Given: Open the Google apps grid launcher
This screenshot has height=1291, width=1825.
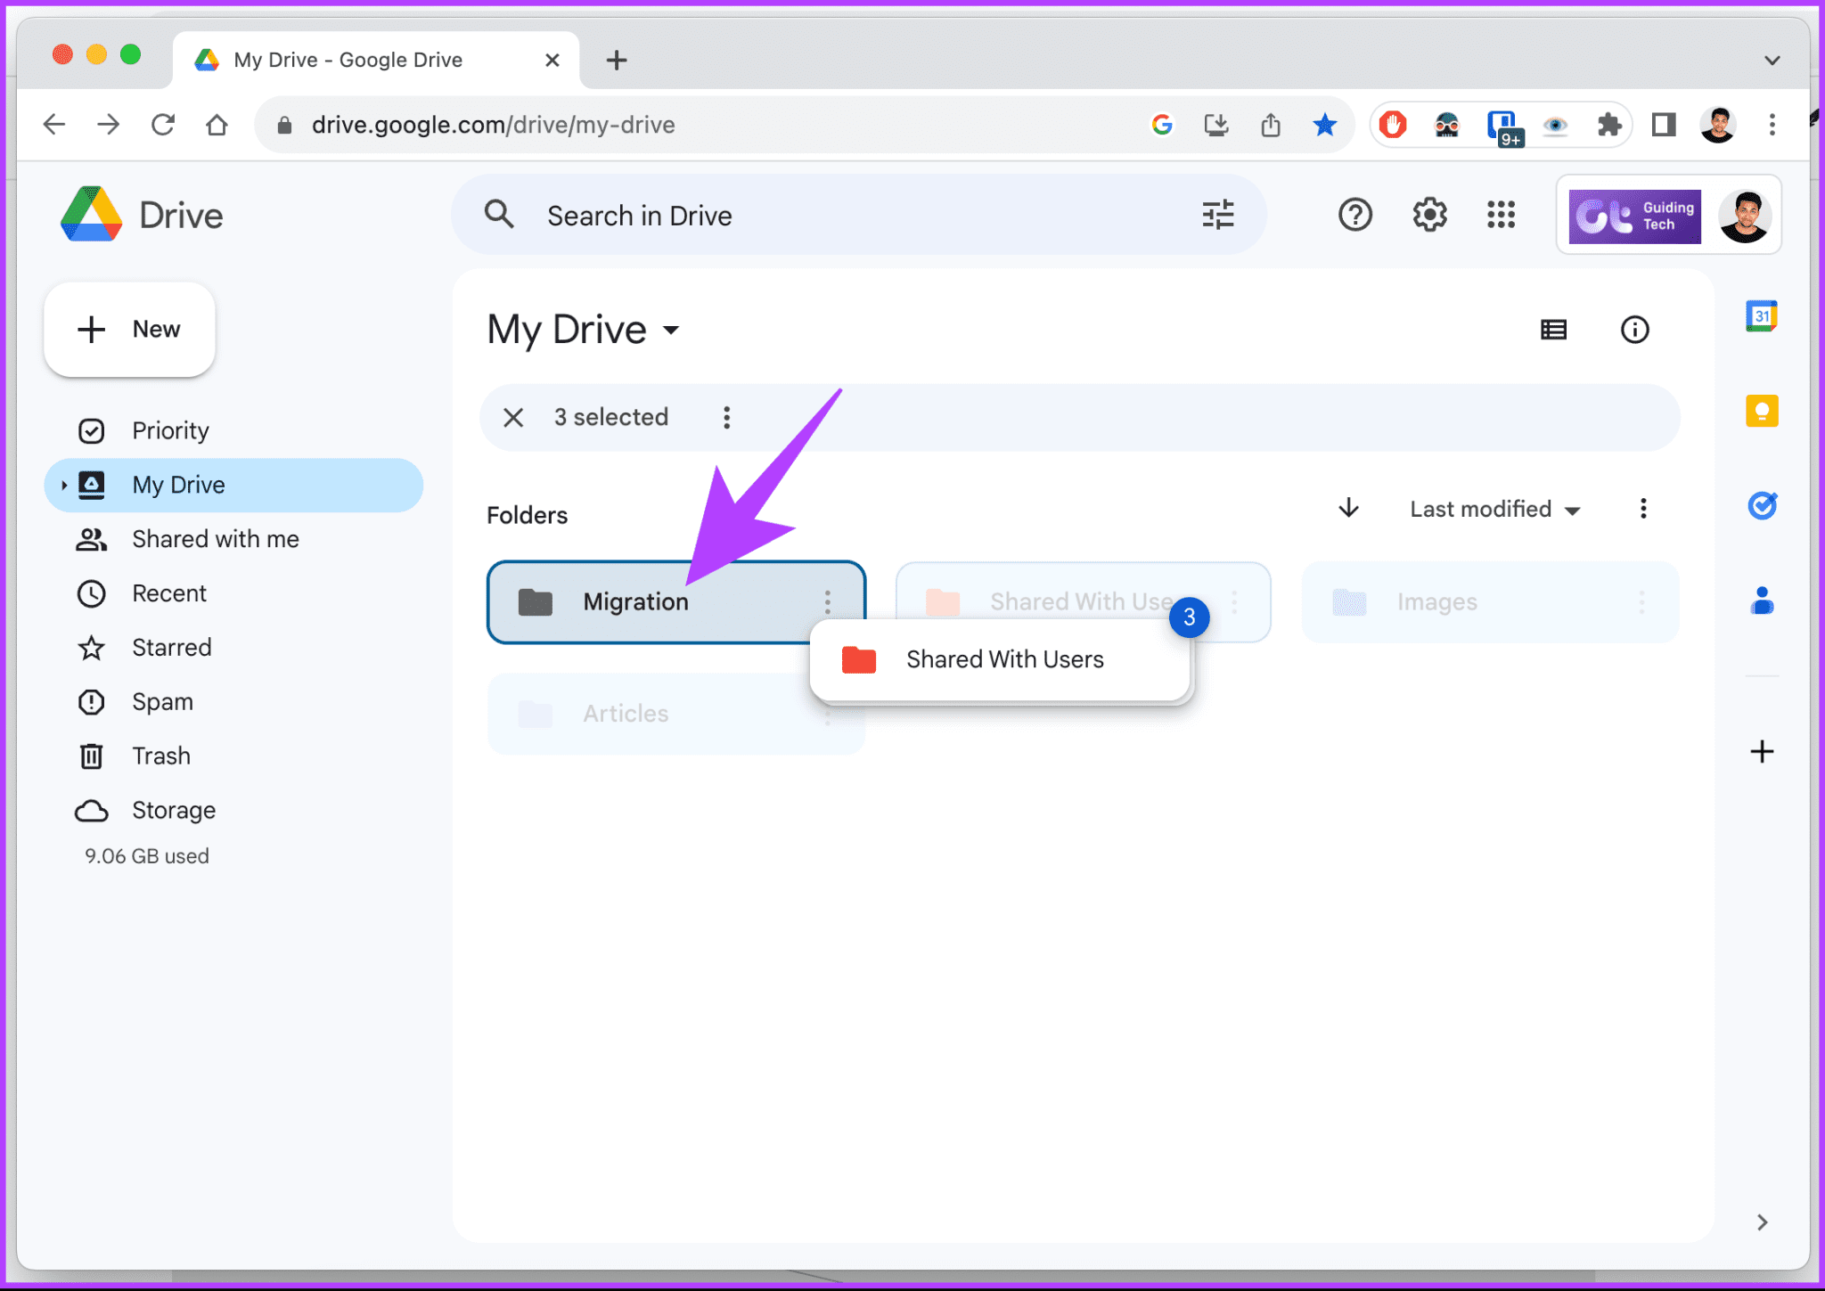Looking at the screenshot, I should click(1502, 215).
